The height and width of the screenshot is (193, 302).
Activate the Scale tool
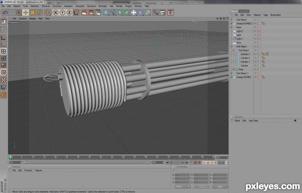coord(32,13)
